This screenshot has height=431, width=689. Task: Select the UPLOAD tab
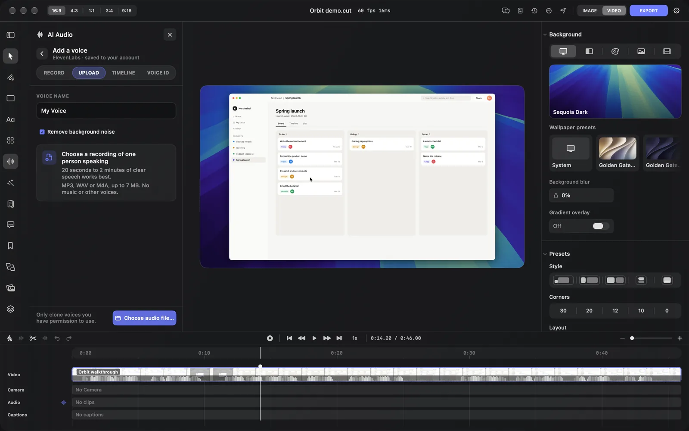[89, 73]
